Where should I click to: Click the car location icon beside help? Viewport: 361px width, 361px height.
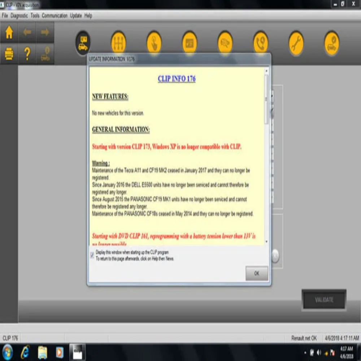pos(45,54)
